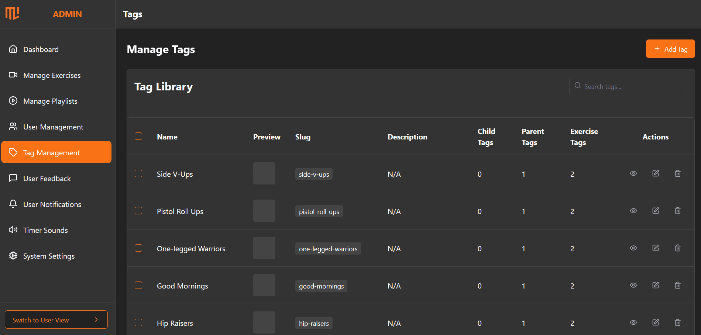The width and height of the screenshot is (701, 335).
Task: Click the hip-raisers slug badge
Action: click(314, 323)
